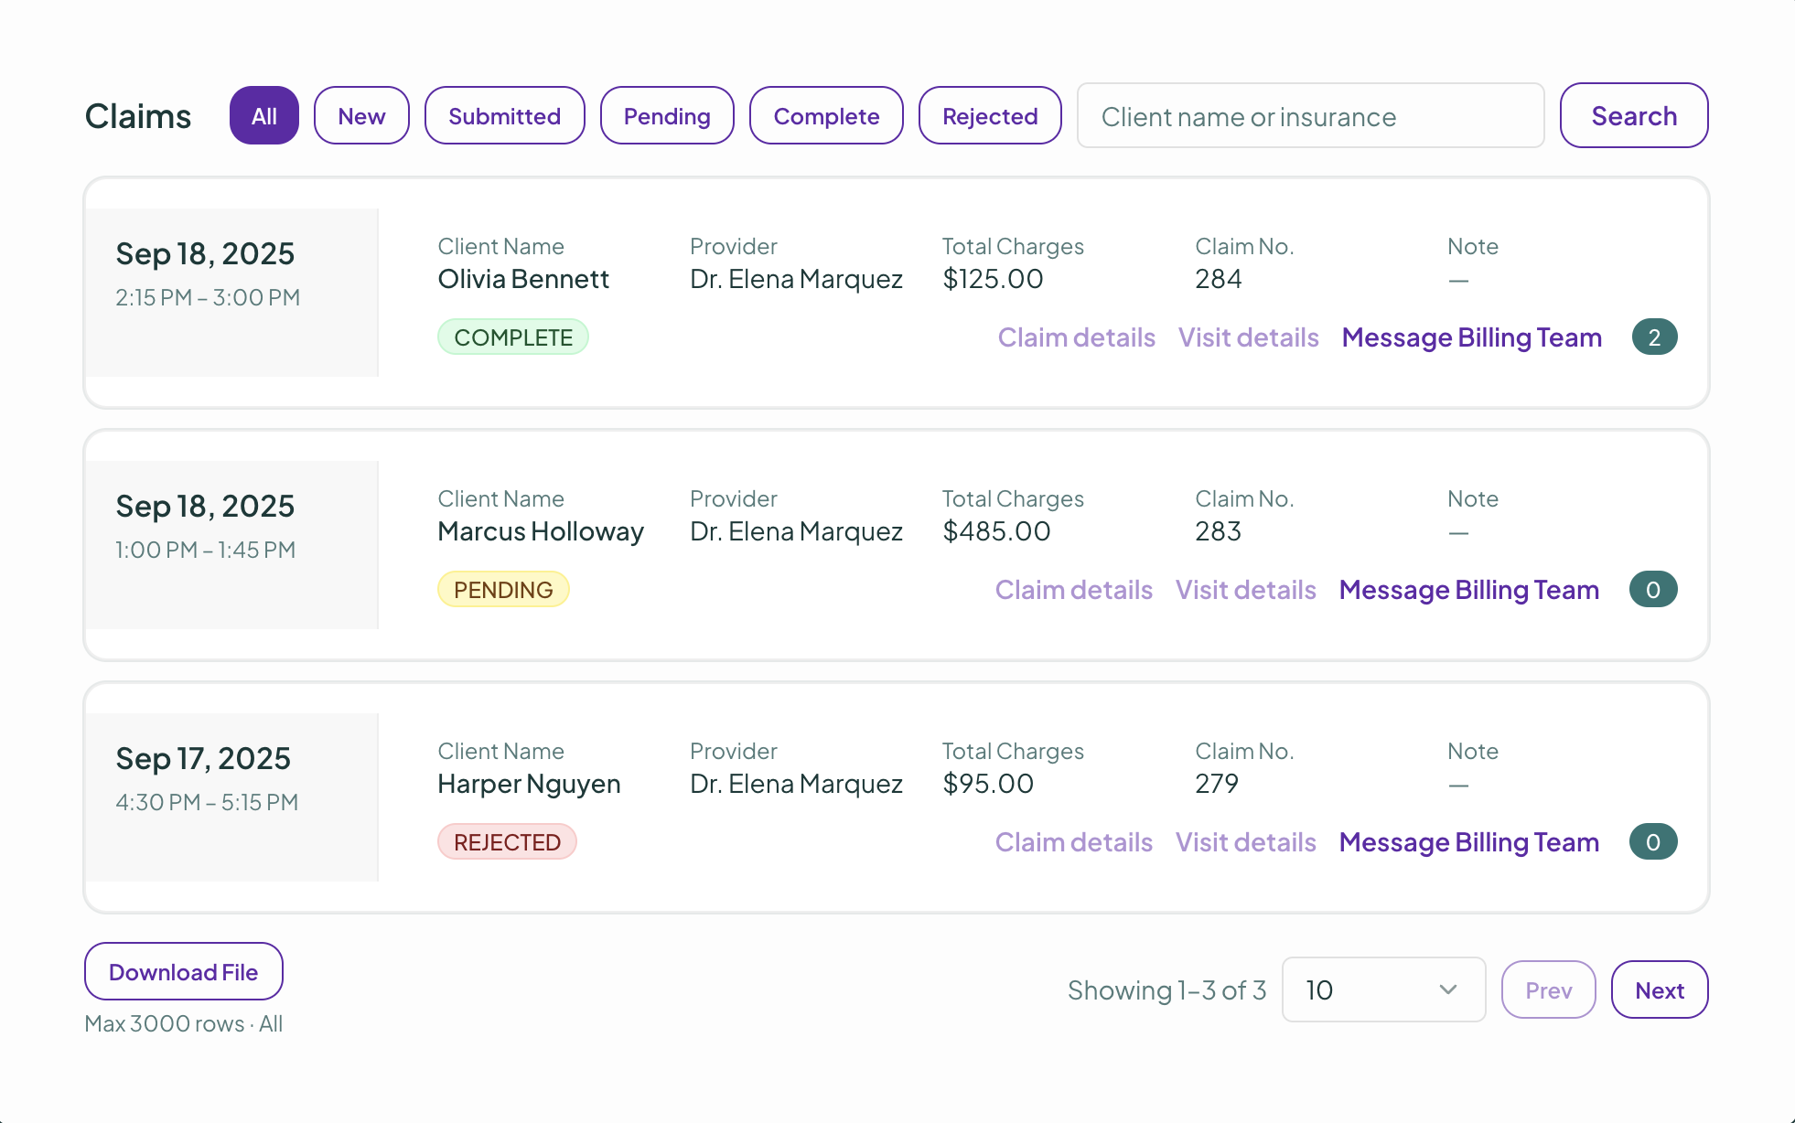Click Download File

[x=183, y=971]
